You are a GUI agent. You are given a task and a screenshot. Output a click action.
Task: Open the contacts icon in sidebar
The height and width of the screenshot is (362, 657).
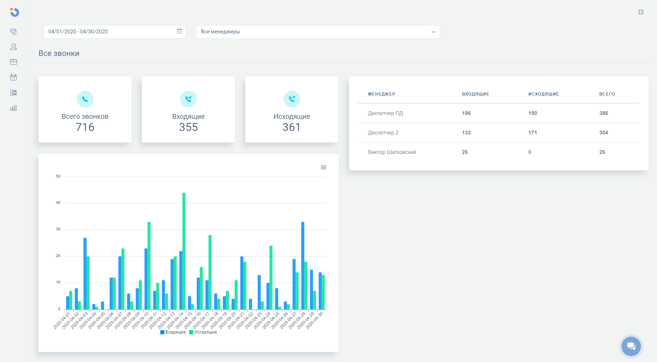pos(14,47)
